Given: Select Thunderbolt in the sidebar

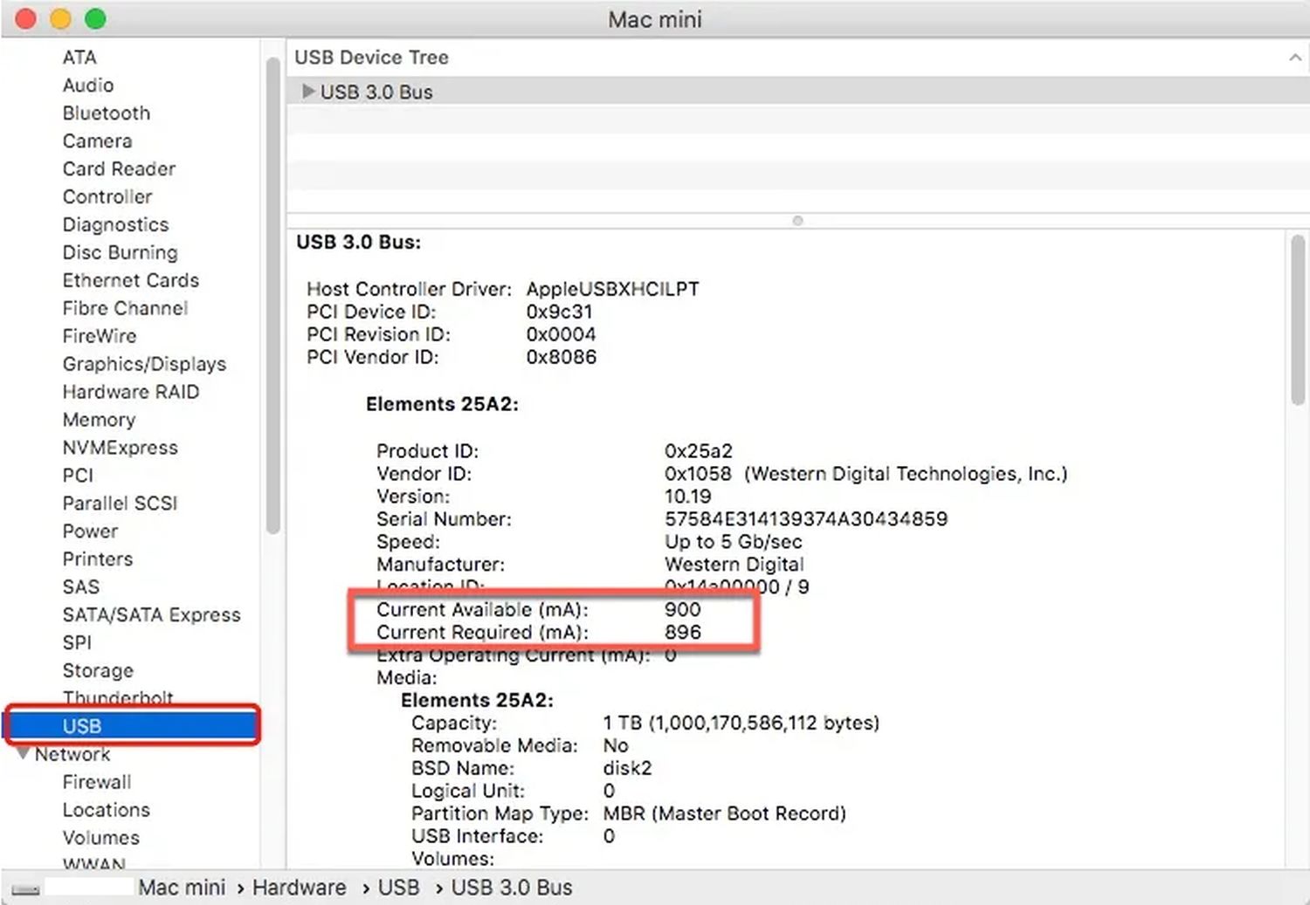Looking at the screenshot, I should pyautogui.click(x=117, y=697).
